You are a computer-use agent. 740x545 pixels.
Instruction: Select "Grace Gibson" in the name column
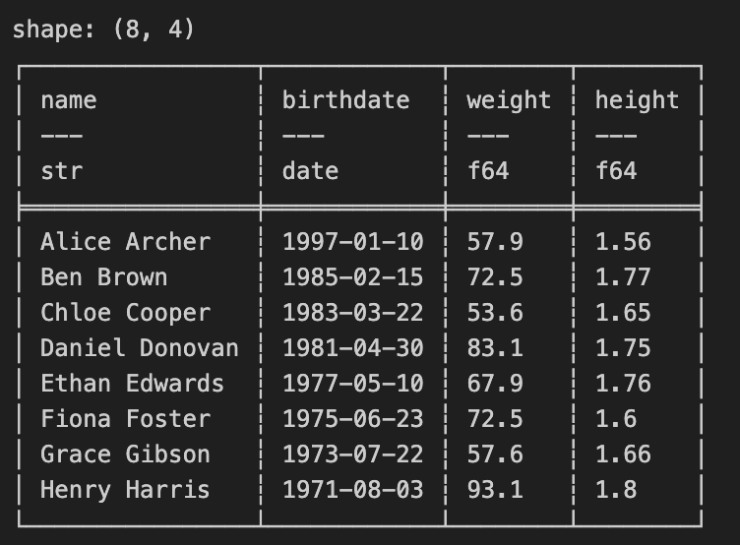(x=125, y=454)
